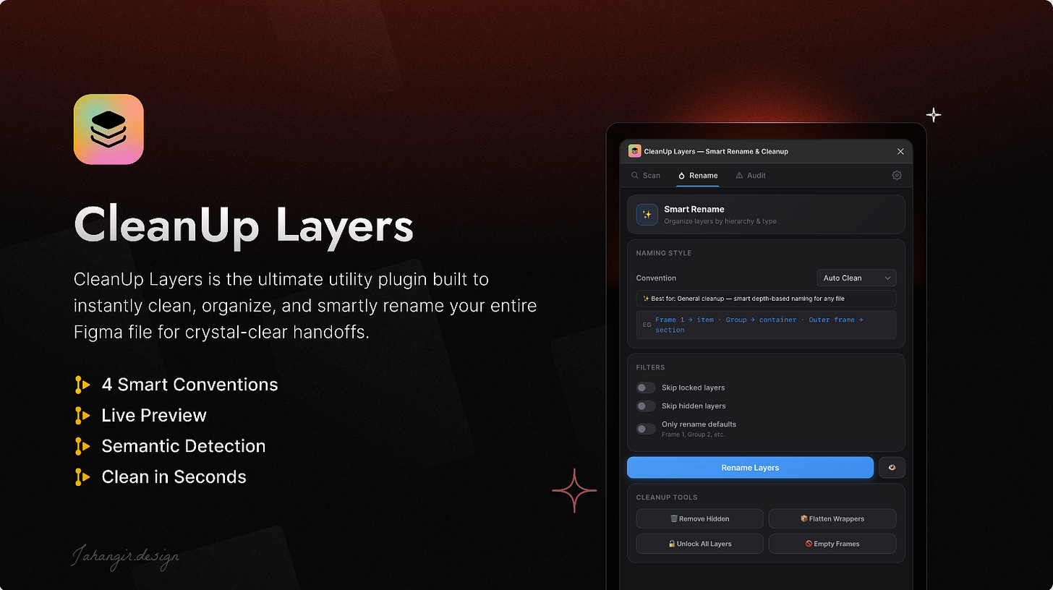Open the Audit tab
This screenshot has height=590, width=1053.
751,175
